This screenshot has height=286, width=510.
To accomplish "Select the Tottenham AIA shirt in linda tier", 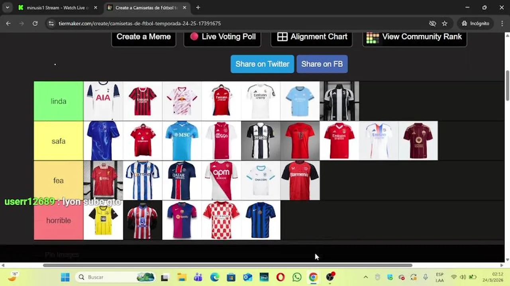I will (x=103, y=101).
